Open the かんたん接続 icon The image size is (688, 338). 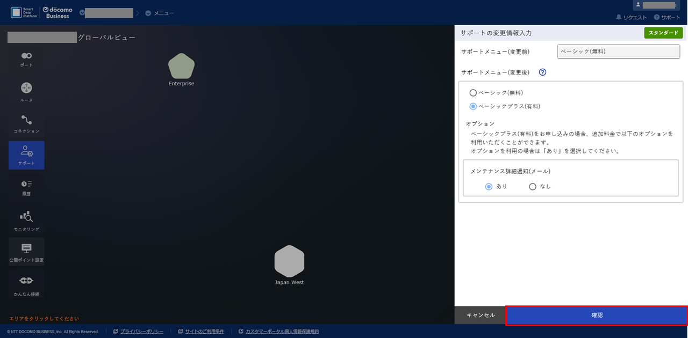pos(26,284)
